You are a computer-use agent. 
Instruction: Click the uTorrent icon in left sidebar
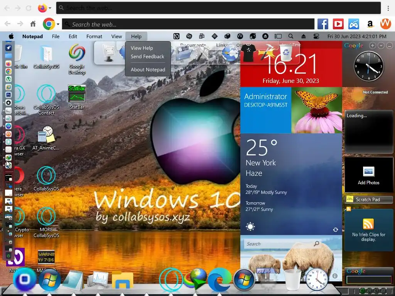click(x=8, y=79)
